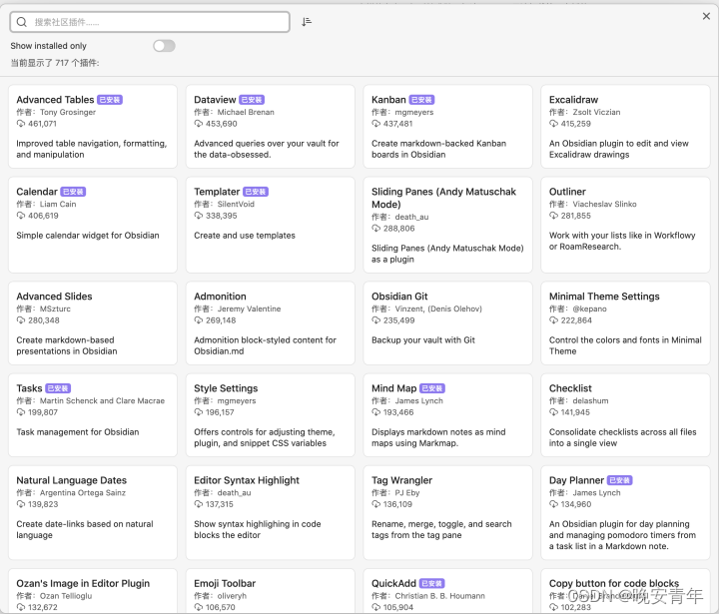This screenshot has width=719, height=614.
Task: Click the installed badge next to Kanban
Action: (x=421, y=100)
